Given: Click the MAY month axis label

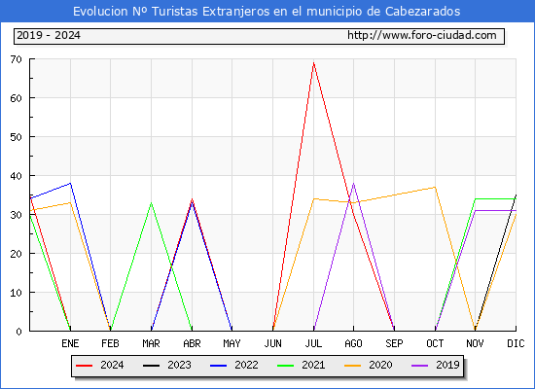Looking at the screenshot, I should click(x=232, y=343).
